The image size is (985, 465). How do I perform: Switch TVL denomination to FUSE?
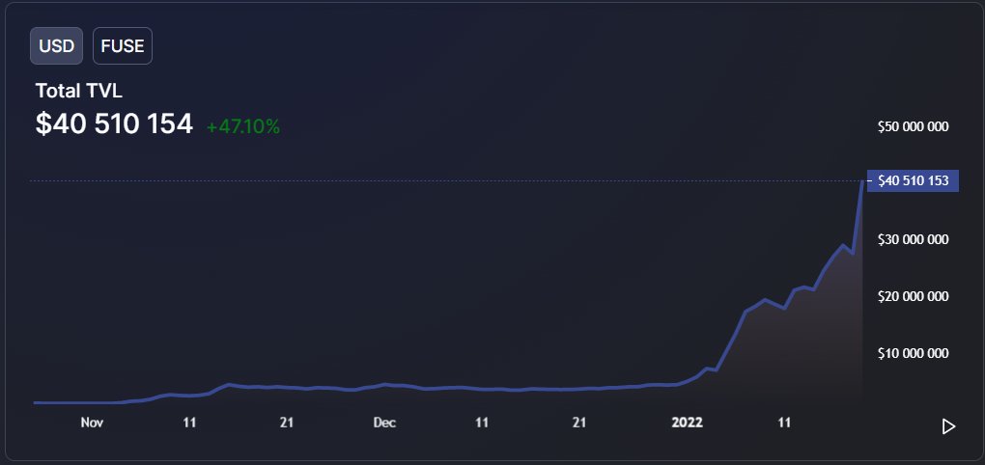click(x=123, y=45)
